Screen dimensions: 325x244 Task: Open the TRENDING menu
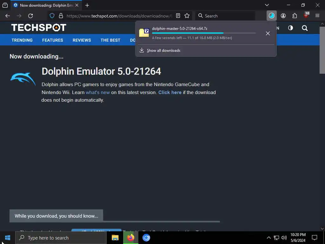point(22,40)
